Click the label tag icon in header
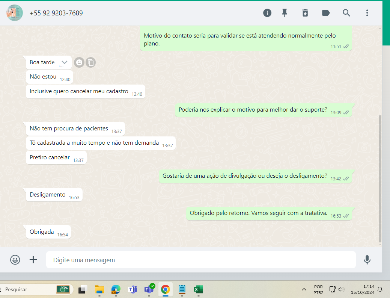 326,13
